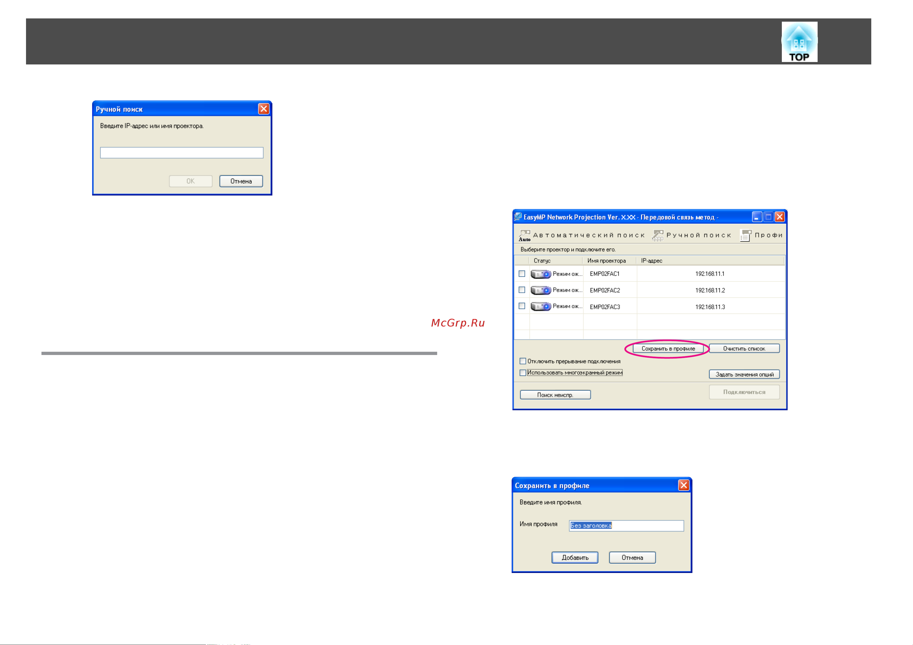Click OK in Ручной поиск dialog

coord(191,181)
